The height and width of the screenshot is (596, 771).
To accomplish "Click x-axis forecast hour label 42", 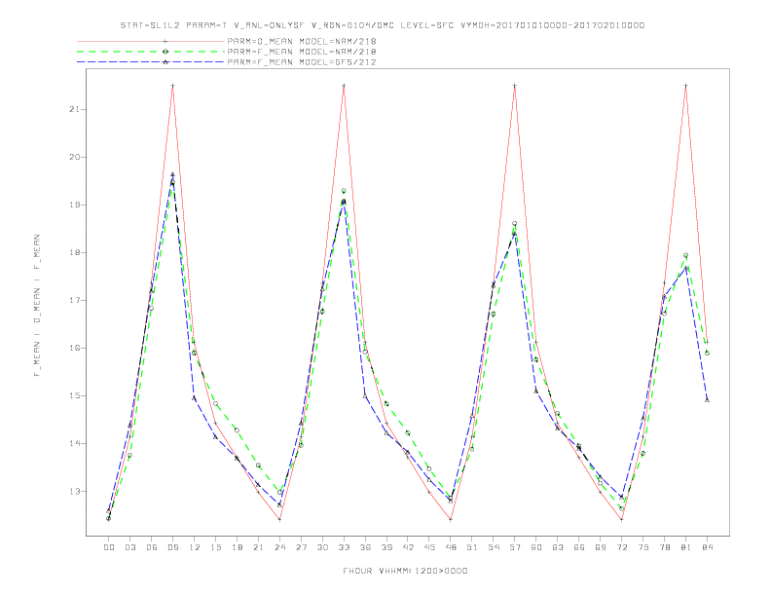I will (408, 547).
